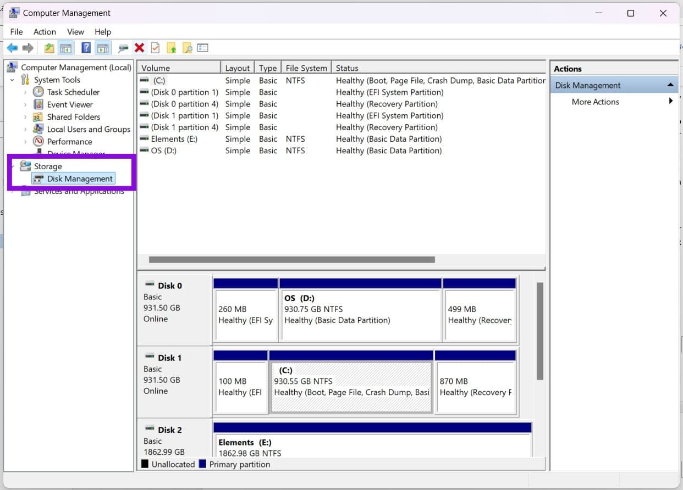The height and width of the screenshot is (490, 683).
Task: Click the checklist settings toolbar icon
Action: [x=203, y=48]
